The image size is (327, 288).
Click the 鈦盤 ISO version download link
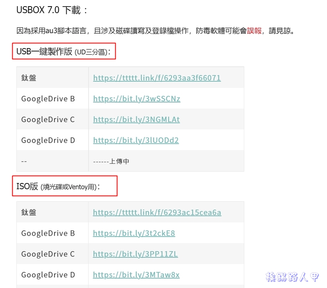157,212
